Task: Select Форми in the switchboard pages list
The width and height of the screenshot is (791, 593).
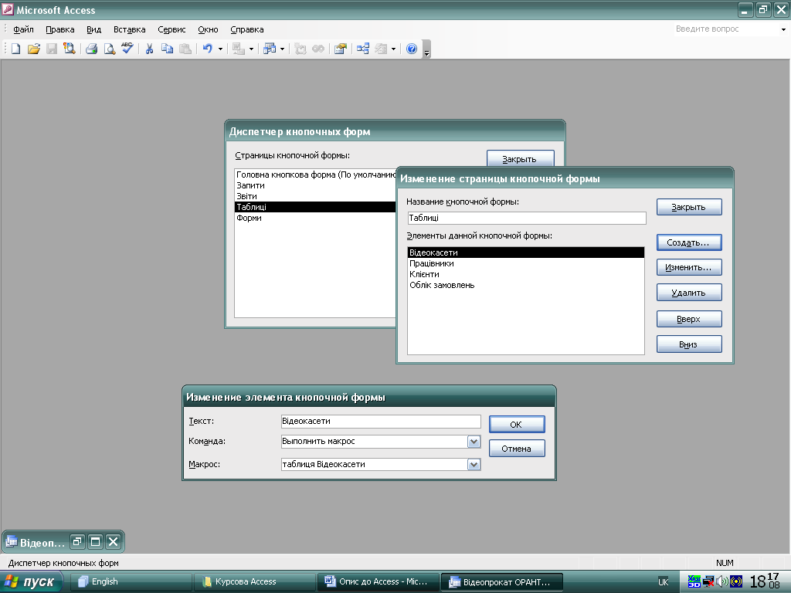Action: (315, 218)
